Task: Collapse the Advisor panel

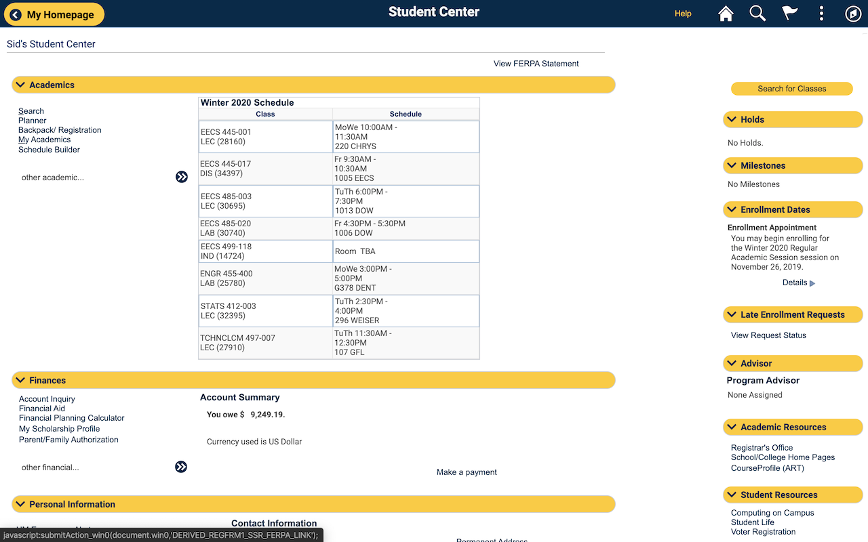Action: pyautogui.click(x=732, y=363)
